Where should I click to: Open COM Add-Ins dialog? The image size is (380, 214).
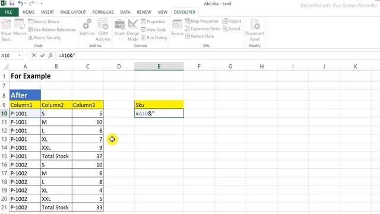103,30
